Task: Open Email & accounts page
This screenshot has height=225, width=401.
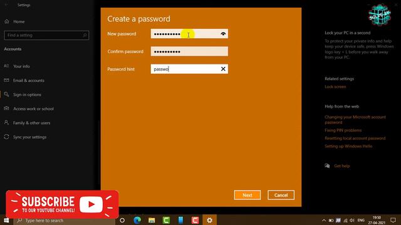Action: (x=29, y=81)
